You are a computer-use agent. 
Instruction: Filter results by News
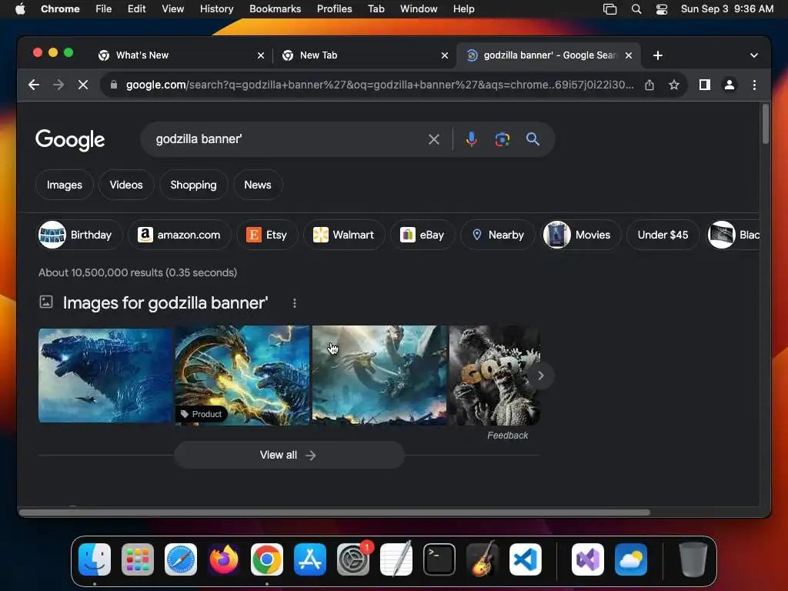(x=258, y=185)
